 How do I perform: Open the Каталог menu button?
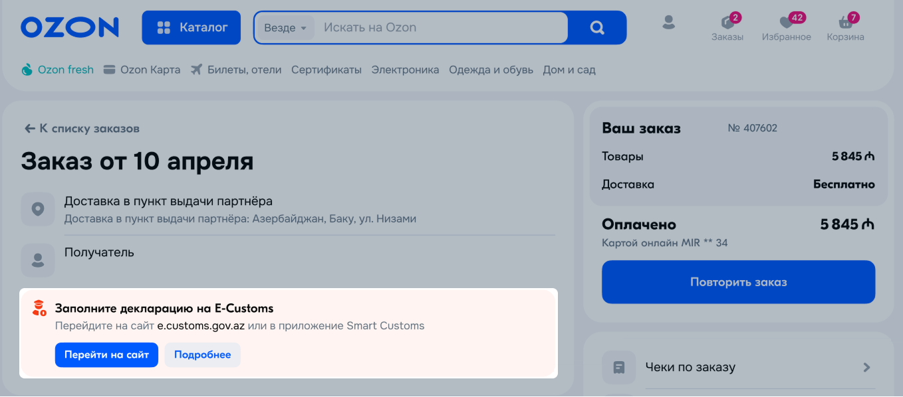click(x=192, y=28)
